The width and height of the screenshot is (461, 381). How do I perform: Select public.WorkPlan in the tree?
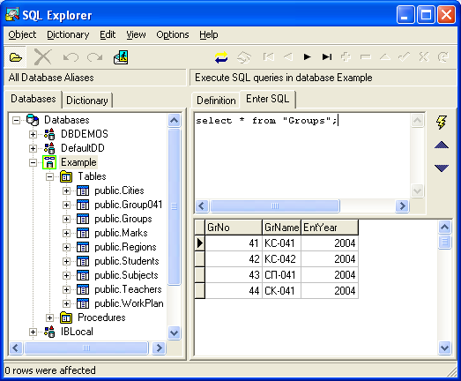[x=129, y=303]
